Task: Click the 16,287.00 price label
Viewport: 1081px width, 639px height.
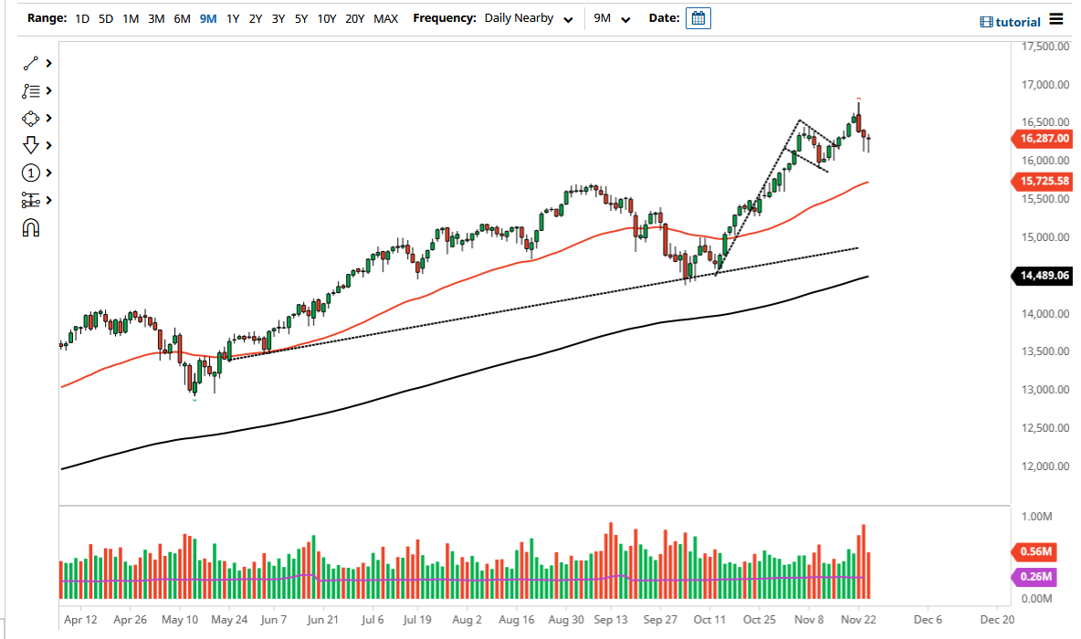Action: pyautogui.click(x=1044, y=139)
